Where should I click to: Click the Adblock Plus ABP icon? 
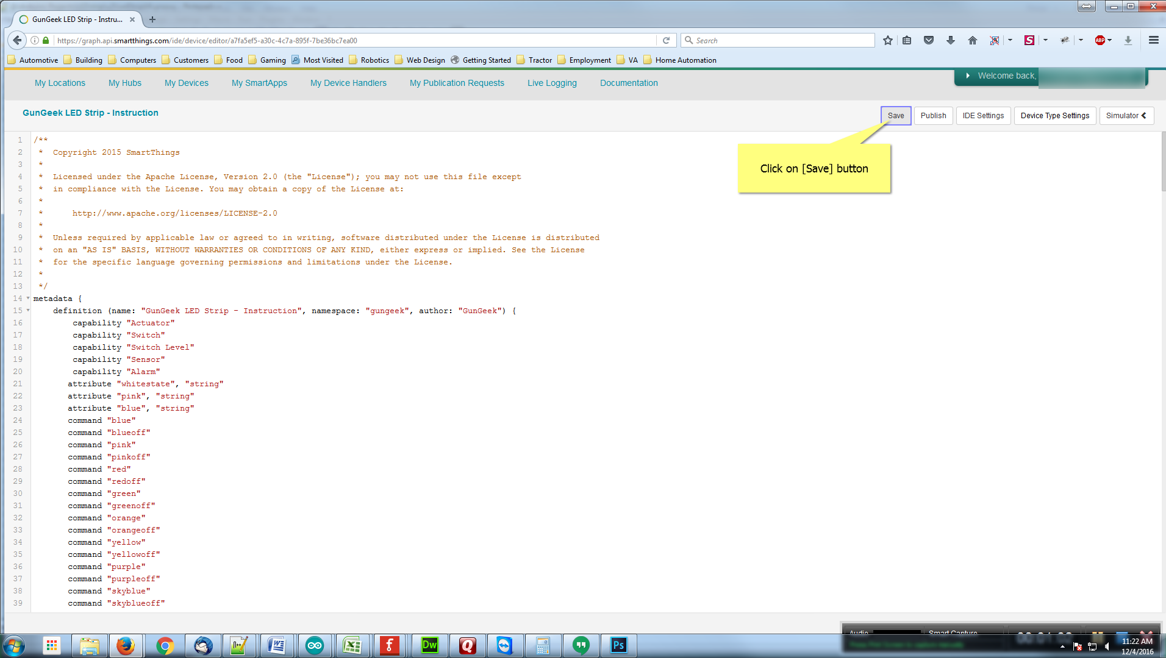pos(1100,40)
